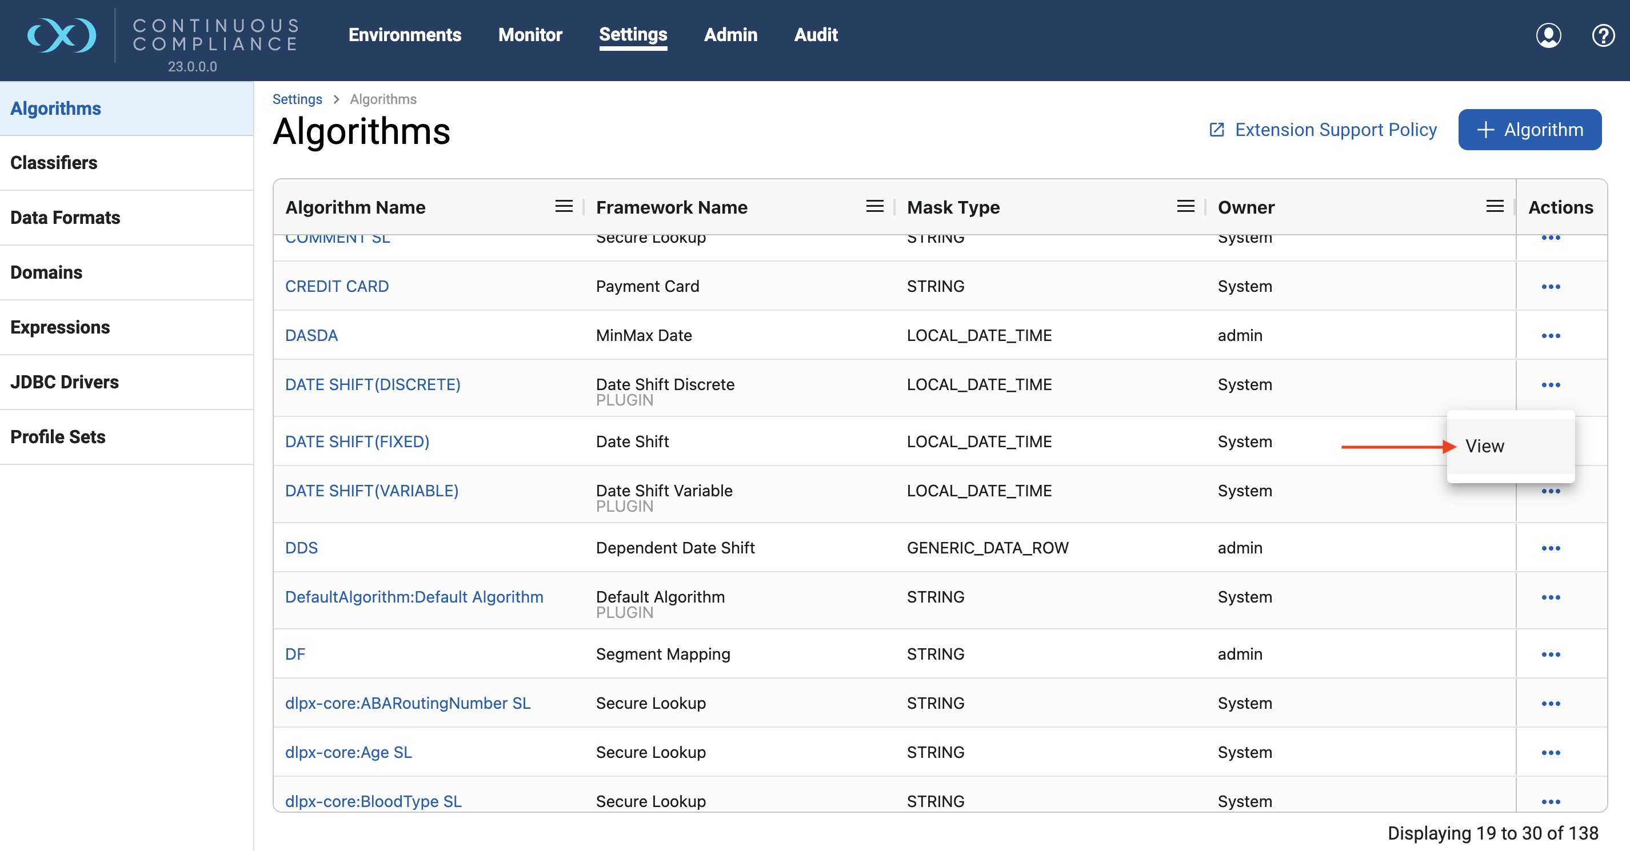Click Settings breadcrumb link
The width and height of the screenshot is (1630, 851).
click(x=297, y=99)
